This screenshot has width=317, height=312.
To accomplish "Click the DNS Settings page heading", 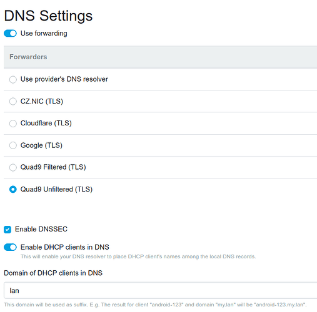I will pyautogui.click(x=48, y=16).
